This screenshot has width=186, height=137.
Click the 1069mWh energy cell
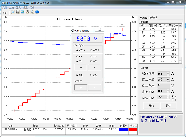click(99, 129)
